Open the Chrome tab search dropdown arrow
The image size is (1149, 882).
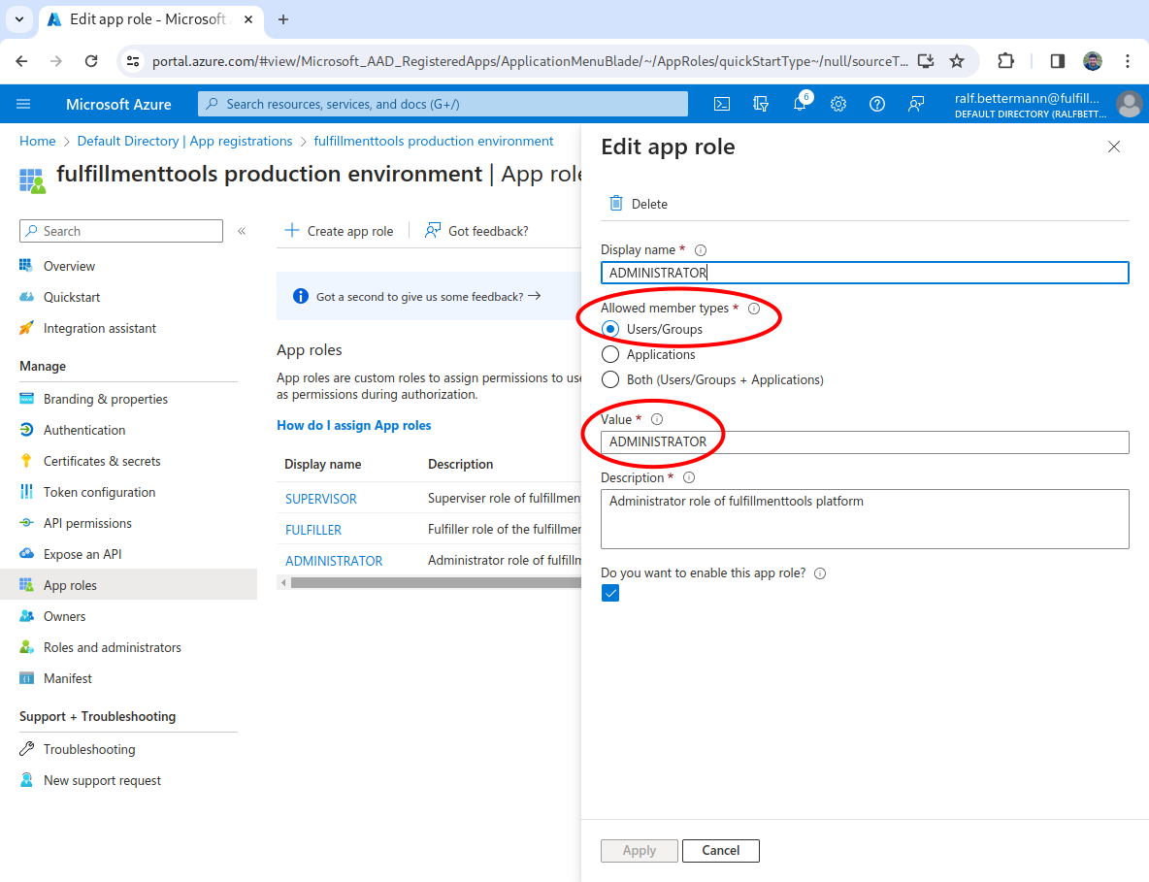pyautogui.click(x=18, y=19)
